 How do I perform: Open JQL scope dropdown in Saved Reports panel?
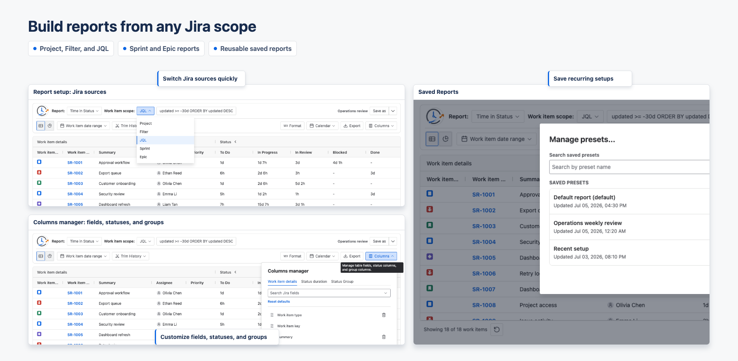point(590,117)
